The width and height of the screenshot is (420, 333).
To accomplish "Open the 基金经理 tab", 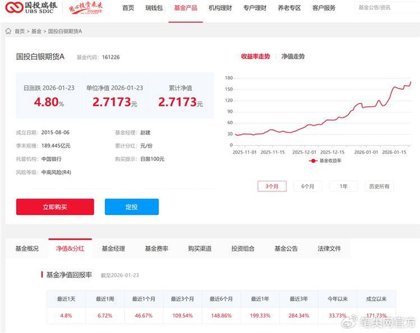I will tap(113, 249).
